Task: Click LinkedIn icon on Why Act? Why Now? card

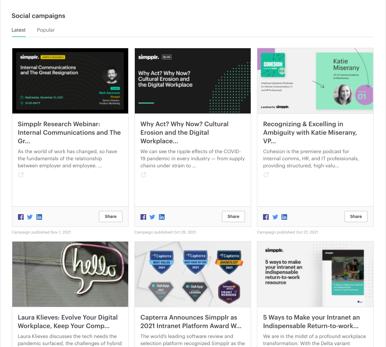Action: coord(162,217)
